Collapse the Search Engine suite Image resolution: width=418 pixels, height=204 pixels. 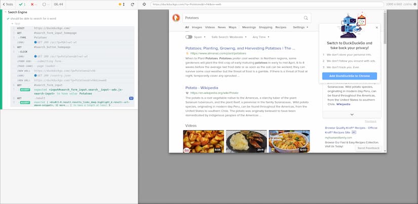coord(16,12)
